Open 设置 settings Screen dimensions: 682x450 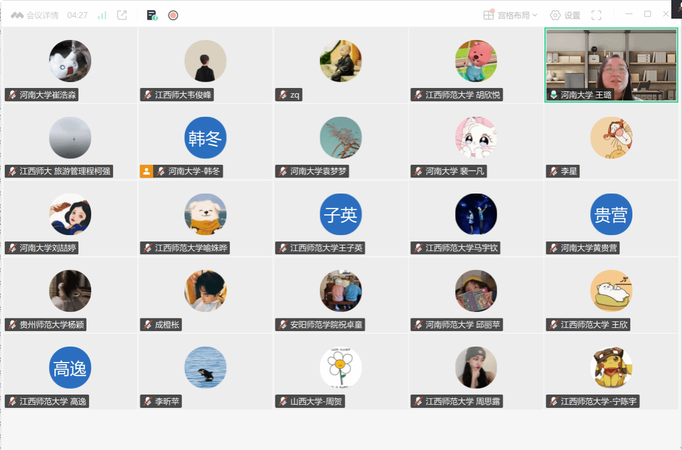pyautogui.click(x=565, y=15)
